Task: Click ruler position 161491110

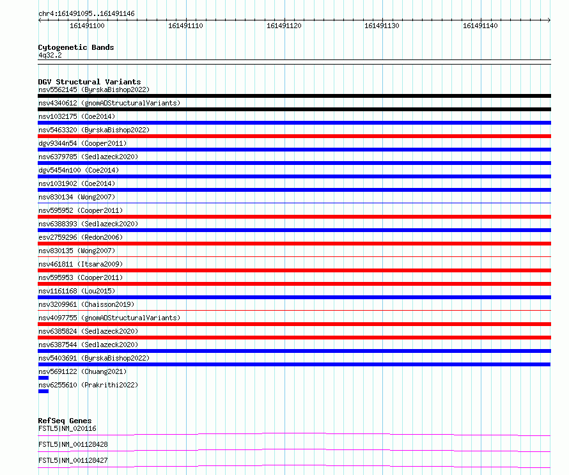Action: point(185,26)
